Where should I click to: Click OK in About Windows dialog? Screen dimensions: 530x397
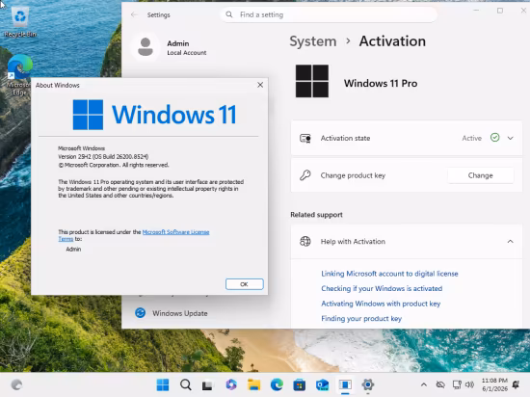(245, 284)
